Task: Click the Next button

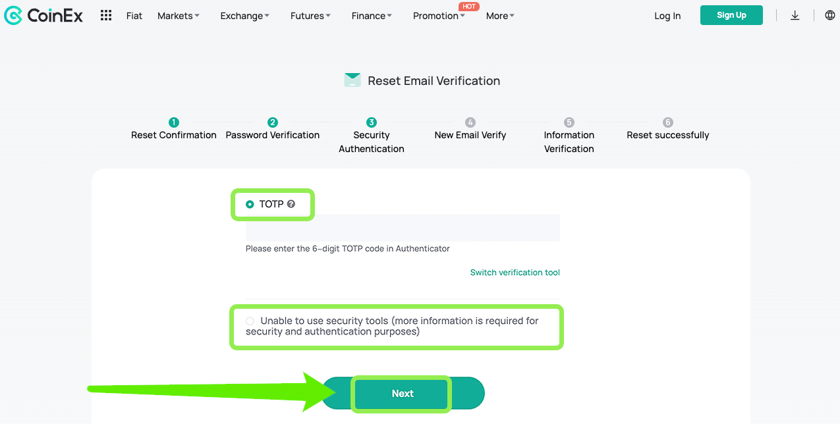Action: pyautogui.click(x=403, y=394)
